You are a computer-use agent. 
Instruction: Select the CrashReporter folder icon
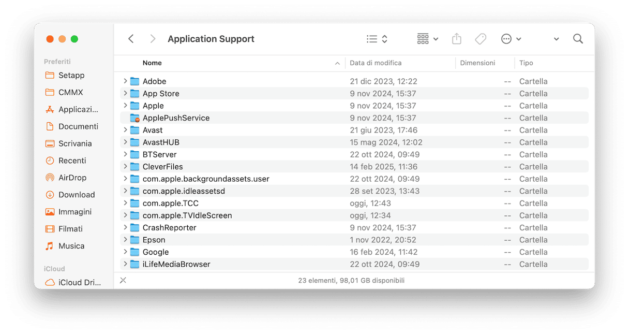tap(135, 227)
